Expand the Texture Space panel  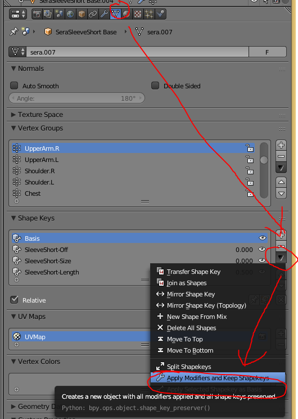(x=13, y=115)
